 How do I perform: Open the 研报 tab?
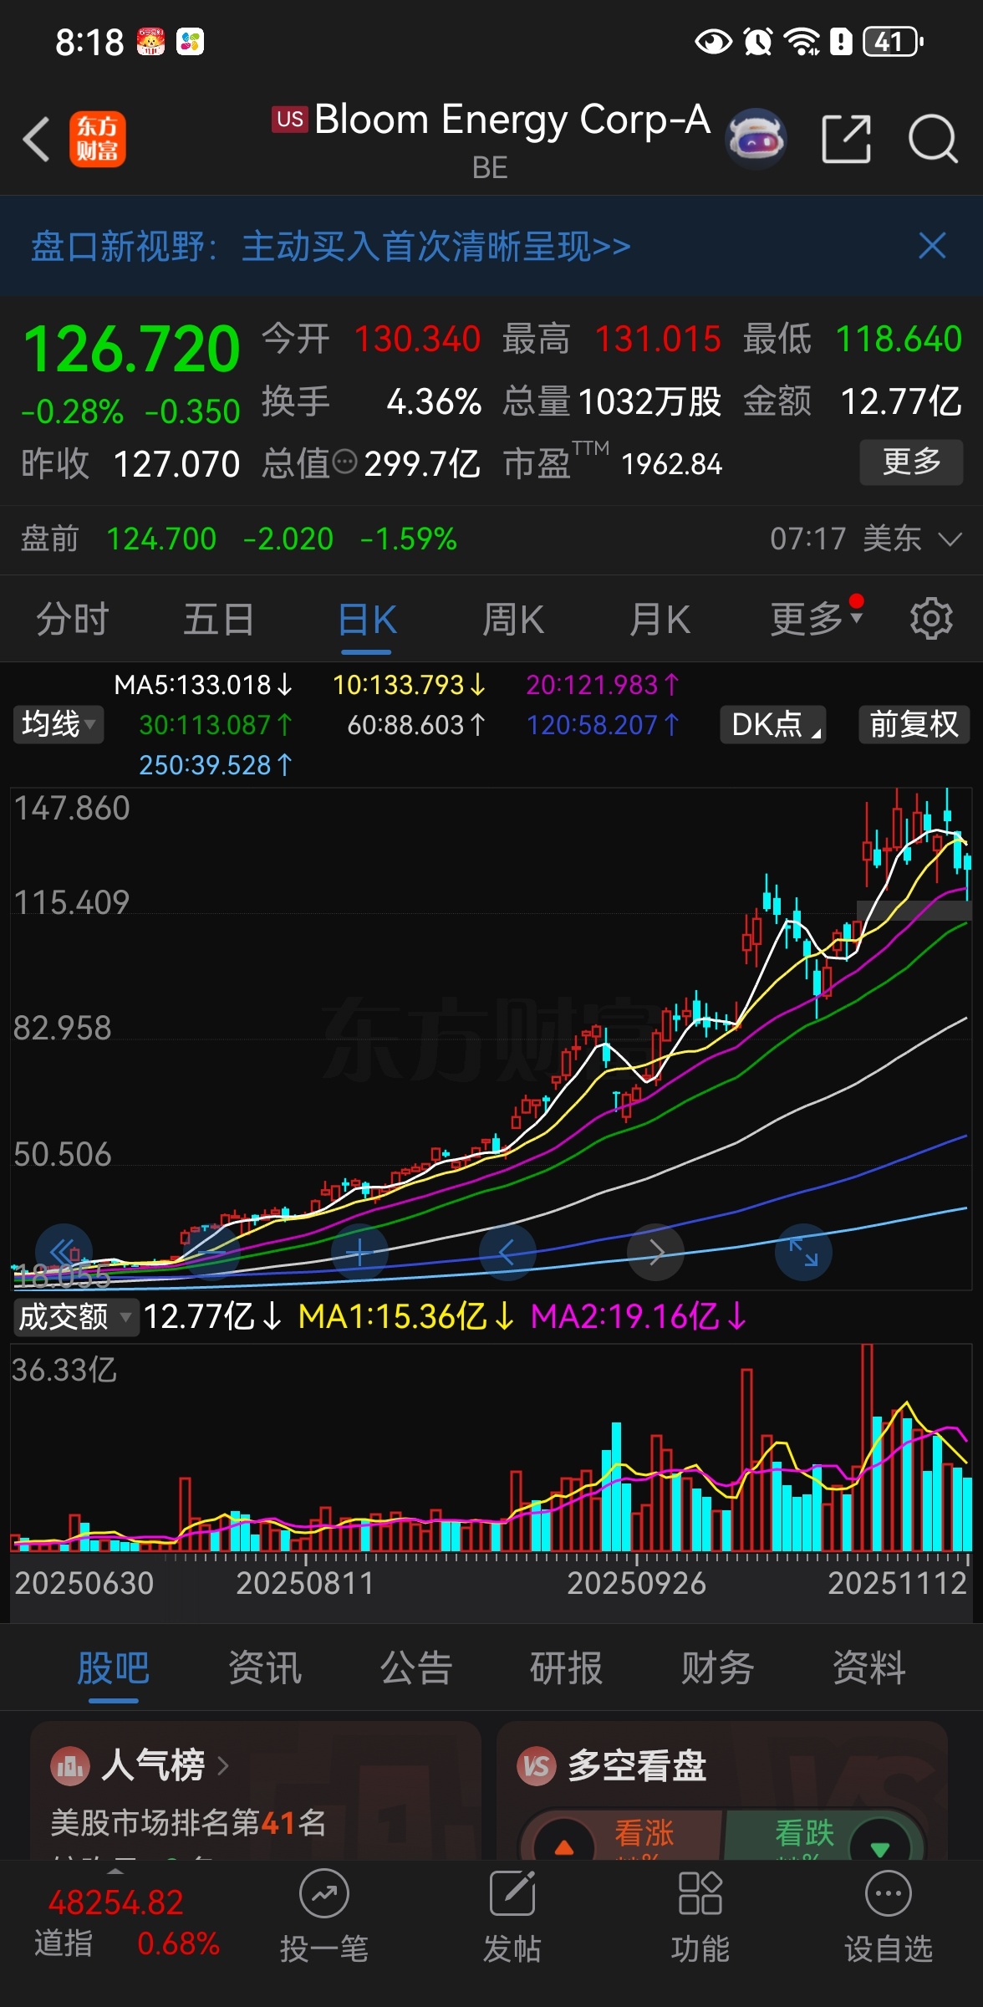click(x=567, y=1667)
